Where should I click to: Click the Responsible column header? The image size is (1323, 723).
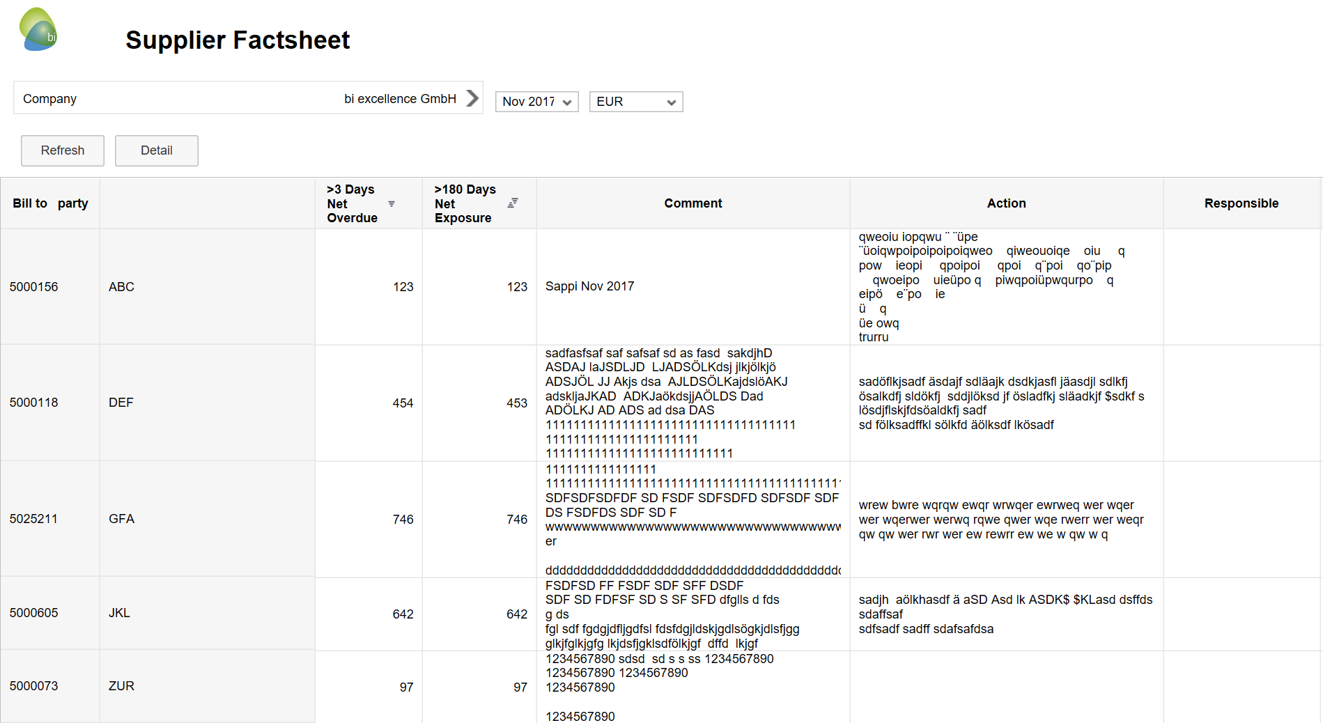tap(1241, 203)
